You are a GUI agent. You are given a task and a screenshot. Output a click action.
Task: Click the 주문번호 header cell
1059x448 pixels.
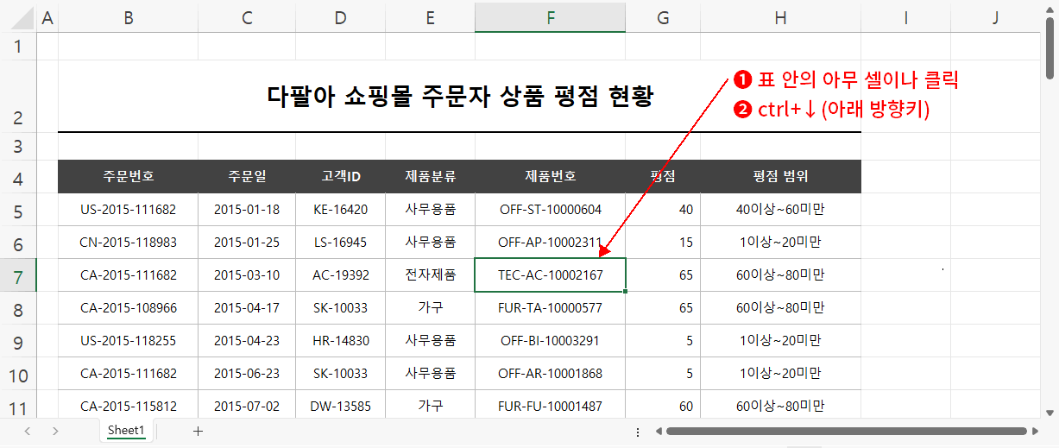tap(128, 177)
